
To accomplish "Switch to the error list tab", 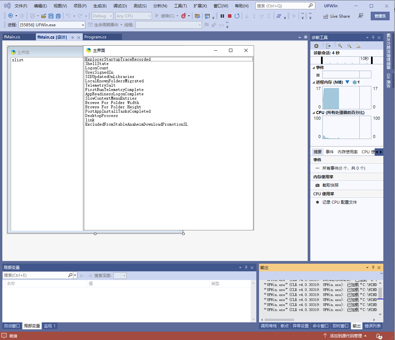I will pos(373,326).
